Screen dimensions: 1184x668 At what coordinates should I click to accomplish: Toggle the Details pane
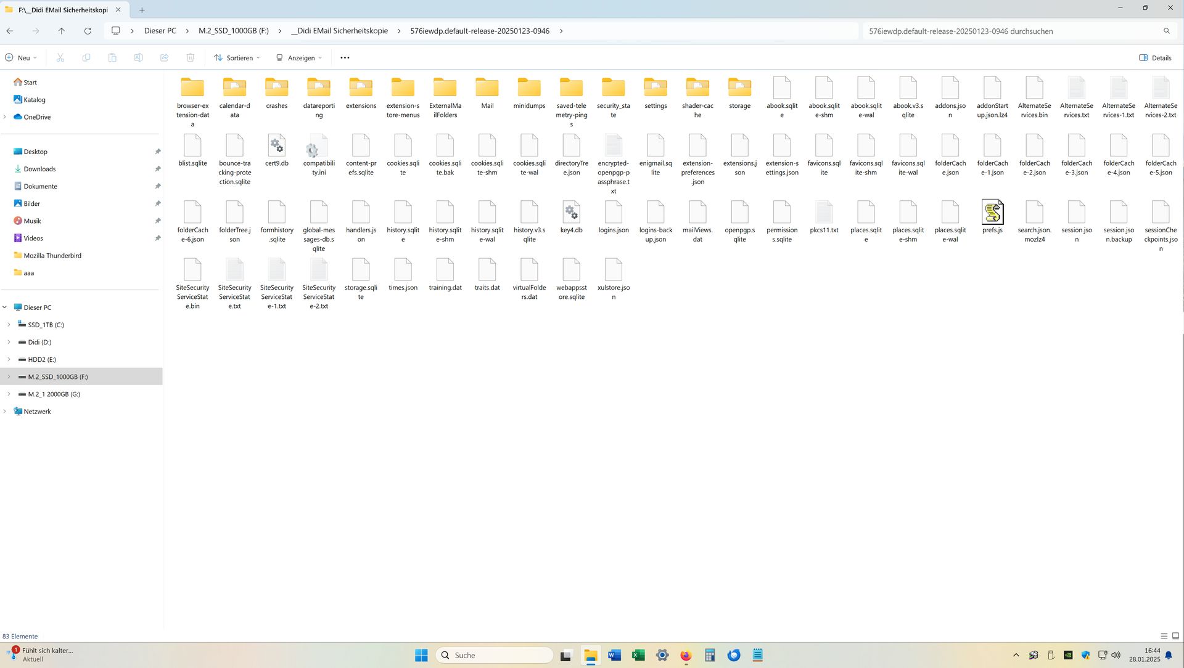pyautogui.click(x=1155, y=58)
